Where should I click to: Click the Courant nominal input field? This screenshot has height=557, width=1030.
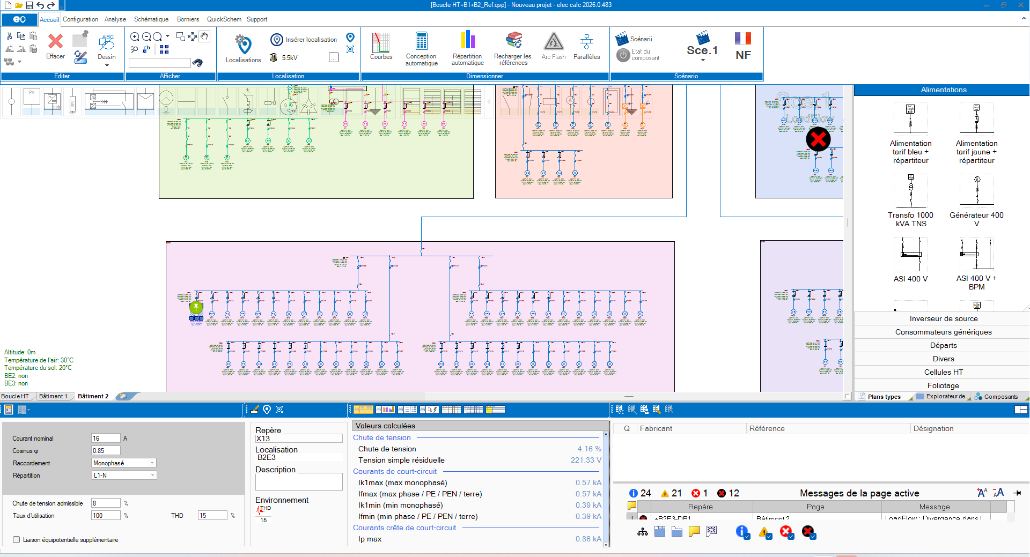[x=106, y=439]
